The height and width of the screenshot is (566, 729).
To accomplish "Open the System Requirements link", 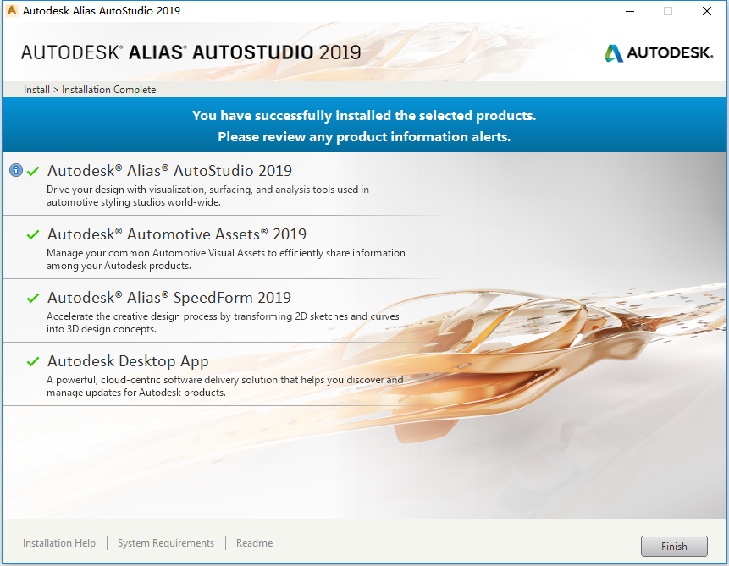I will point(166,543).
